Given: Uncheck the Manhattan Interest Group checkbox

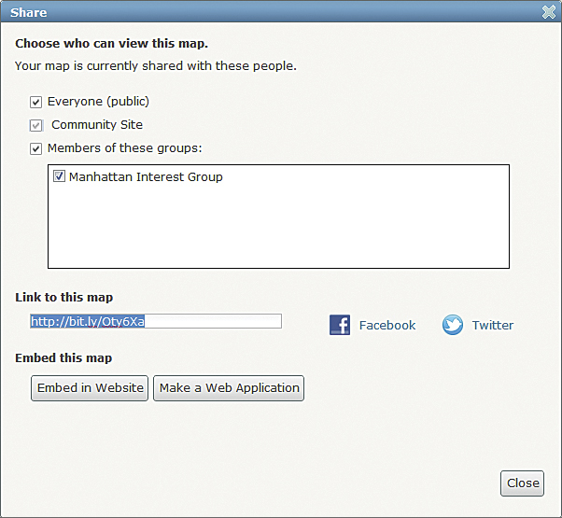Looking at the screenshot, I should point(60,176).
